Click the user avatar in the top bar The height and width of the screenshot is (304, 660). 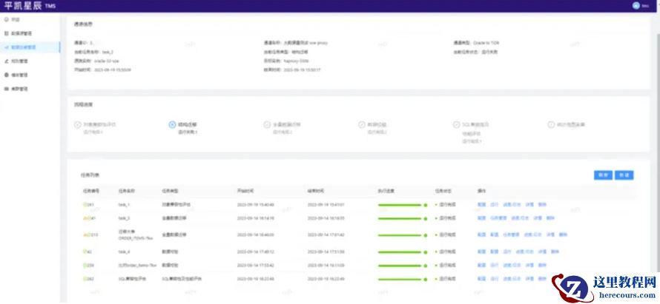636,6
